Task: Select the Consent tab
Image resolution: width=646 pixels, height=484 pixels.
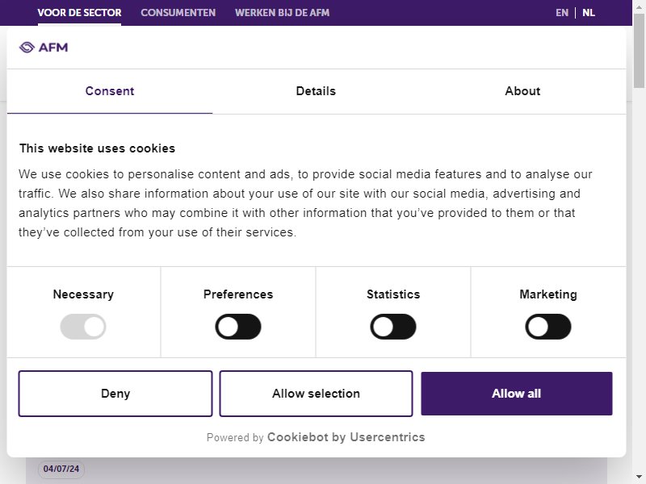Action: [110, 91]
